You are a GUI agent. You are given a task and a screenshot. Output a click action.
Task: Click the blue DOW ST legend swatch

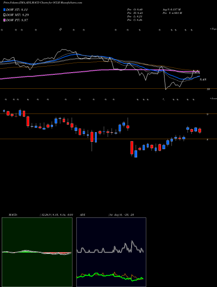coord(5,10)
